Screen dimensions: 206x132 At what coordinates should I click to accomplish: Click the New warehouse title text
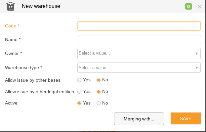[x=41, y=6]
